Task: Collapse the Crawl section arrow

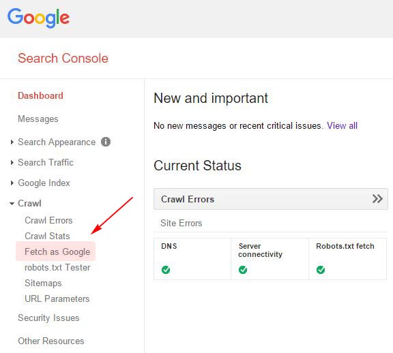Action: tap(12, 204)
